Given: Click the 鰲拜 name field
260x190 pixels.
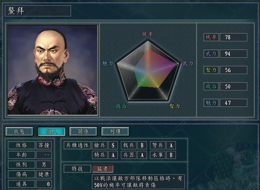Looking at the screenshot, I should pyautogui.click(x=38, y=11).
